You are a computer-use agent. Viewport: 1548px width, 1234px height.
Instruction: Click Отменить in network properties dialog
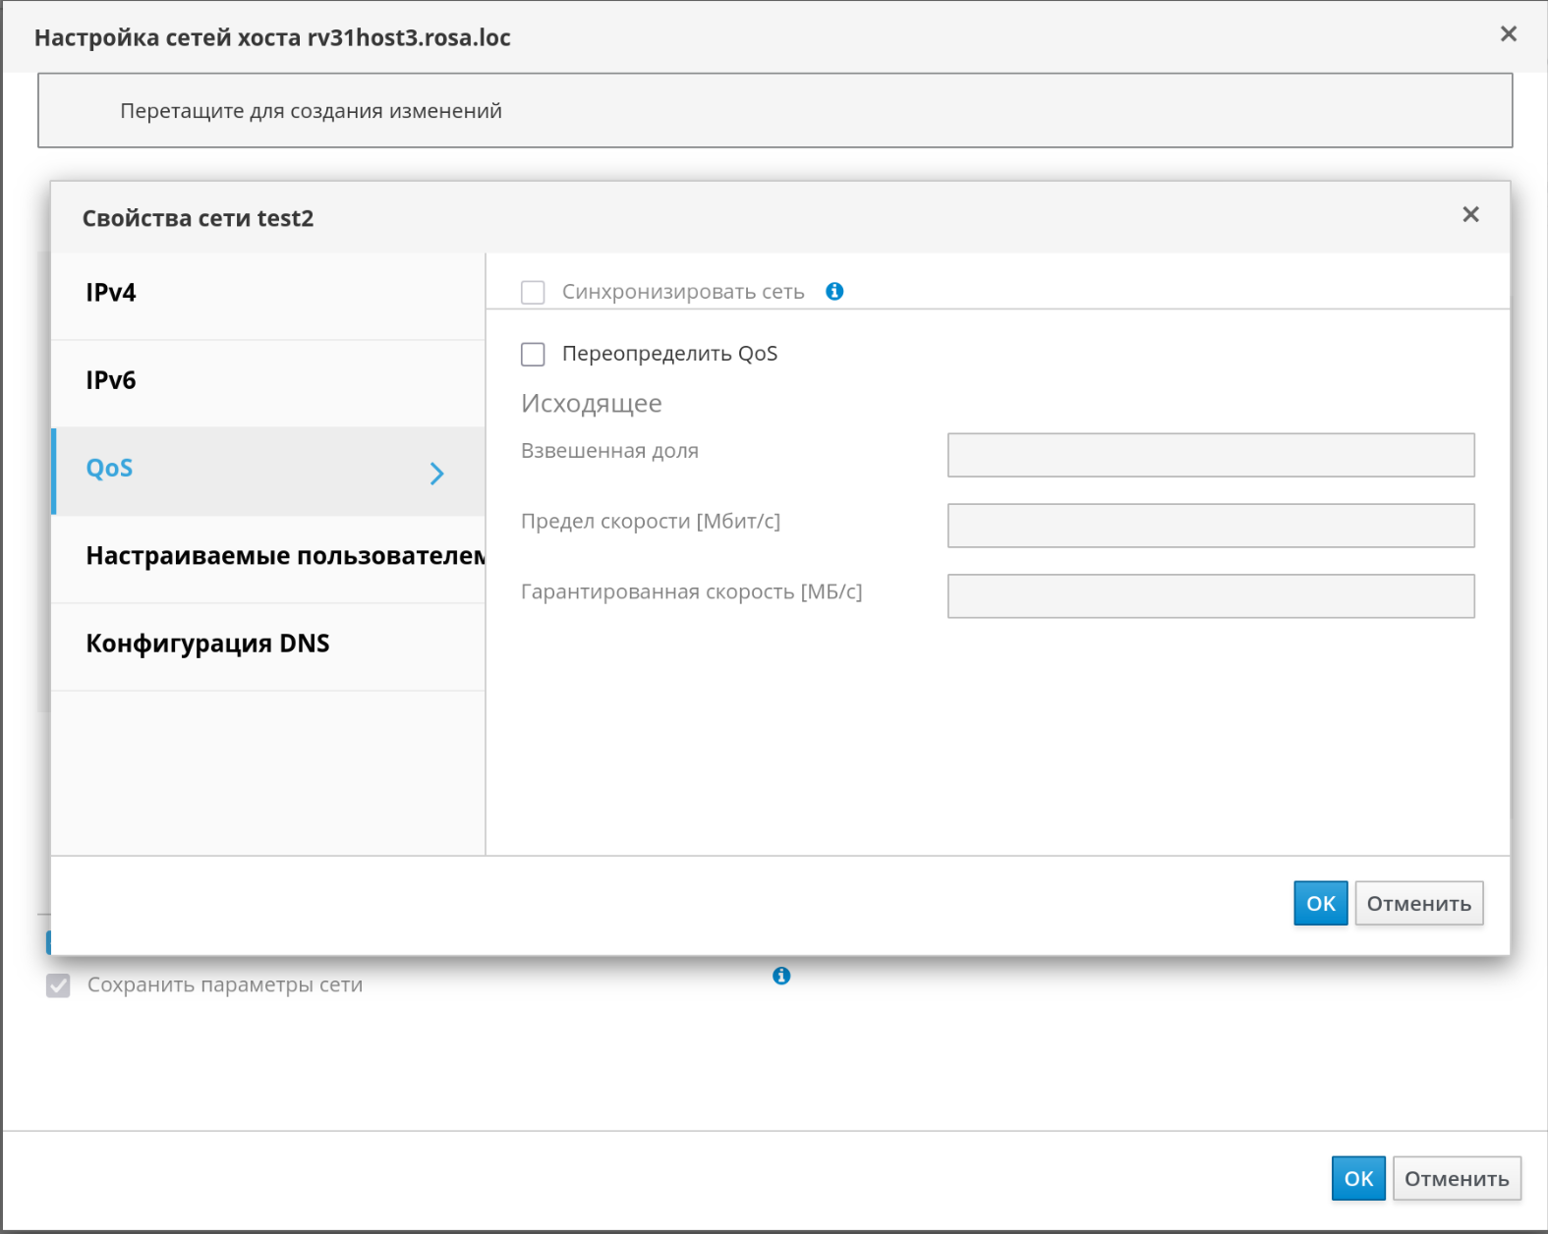(1418, 904)
